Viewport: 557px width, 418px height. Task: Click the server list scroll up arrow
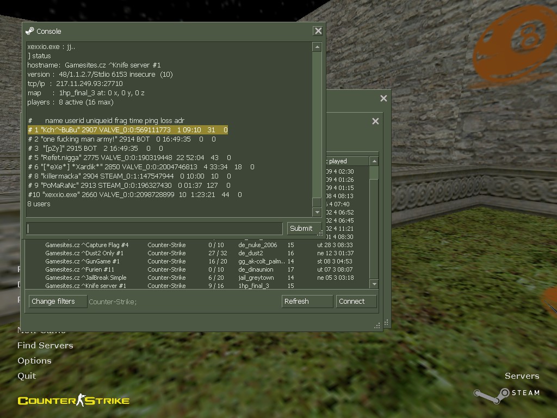374,161
